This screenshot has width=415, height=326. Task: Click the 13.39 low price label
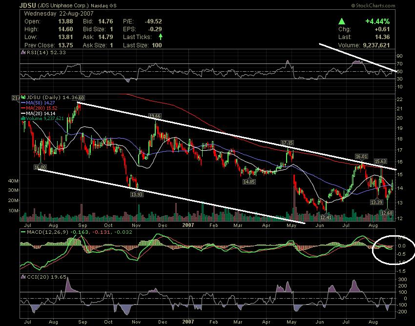[376, 202]
